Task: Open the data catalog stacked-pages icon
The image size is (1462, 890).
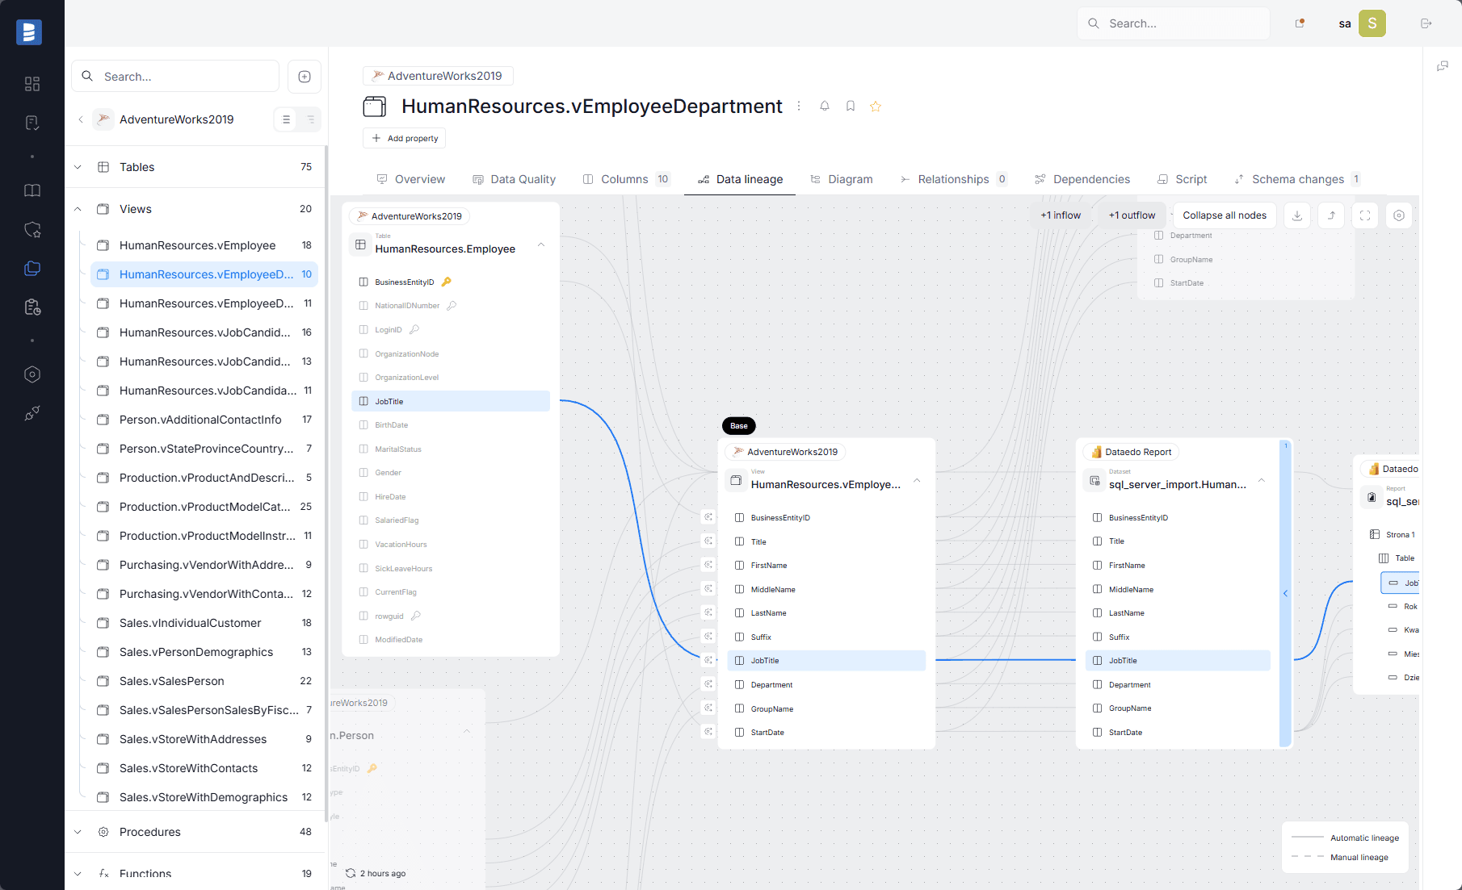Action: [x=32, y=269]
